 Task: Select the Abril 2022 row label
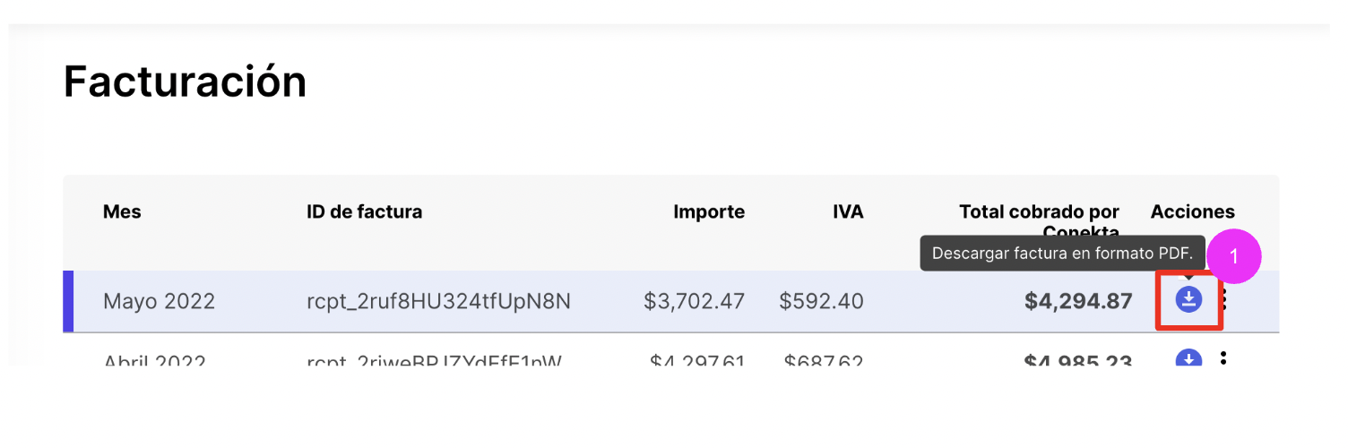pyautogui.click(x=154, y=360)
